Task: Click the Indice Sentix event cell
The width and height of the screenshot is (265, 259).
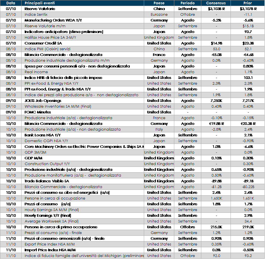Action: (x=36, y=14)
